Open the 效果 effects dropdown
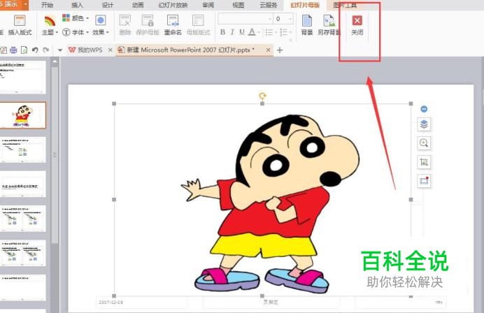 101,32
